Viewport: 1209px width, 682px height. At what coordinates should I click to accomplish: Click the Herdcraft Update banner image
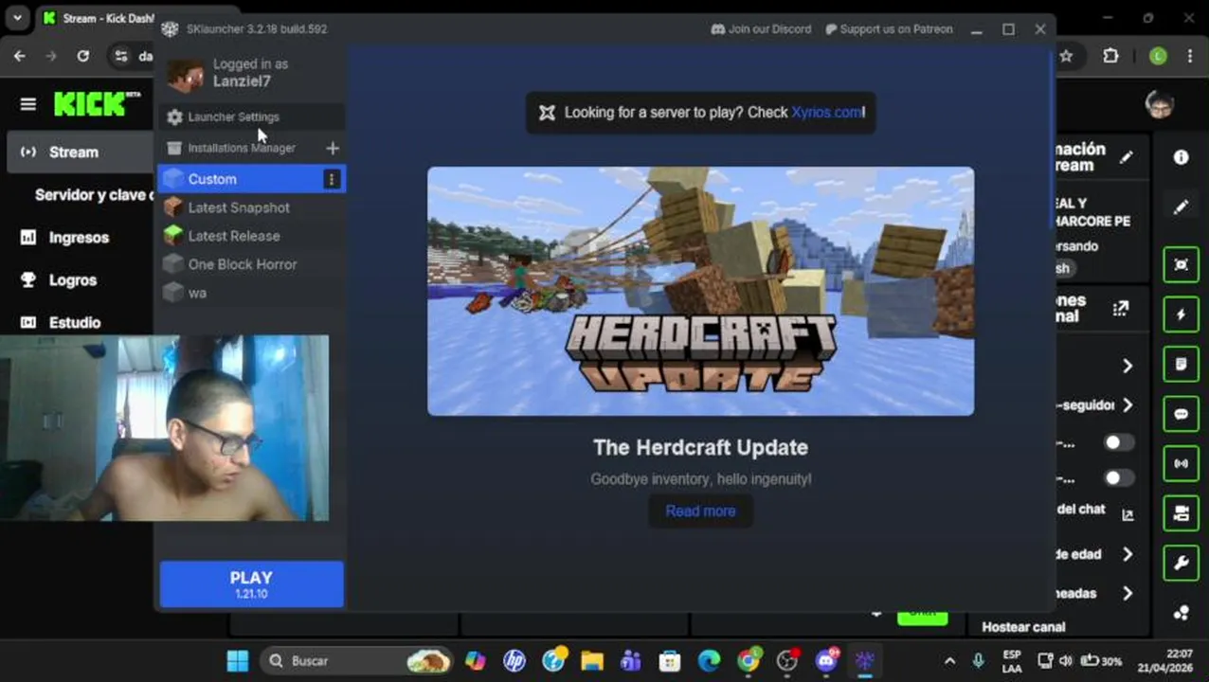(x=700, y=291)
